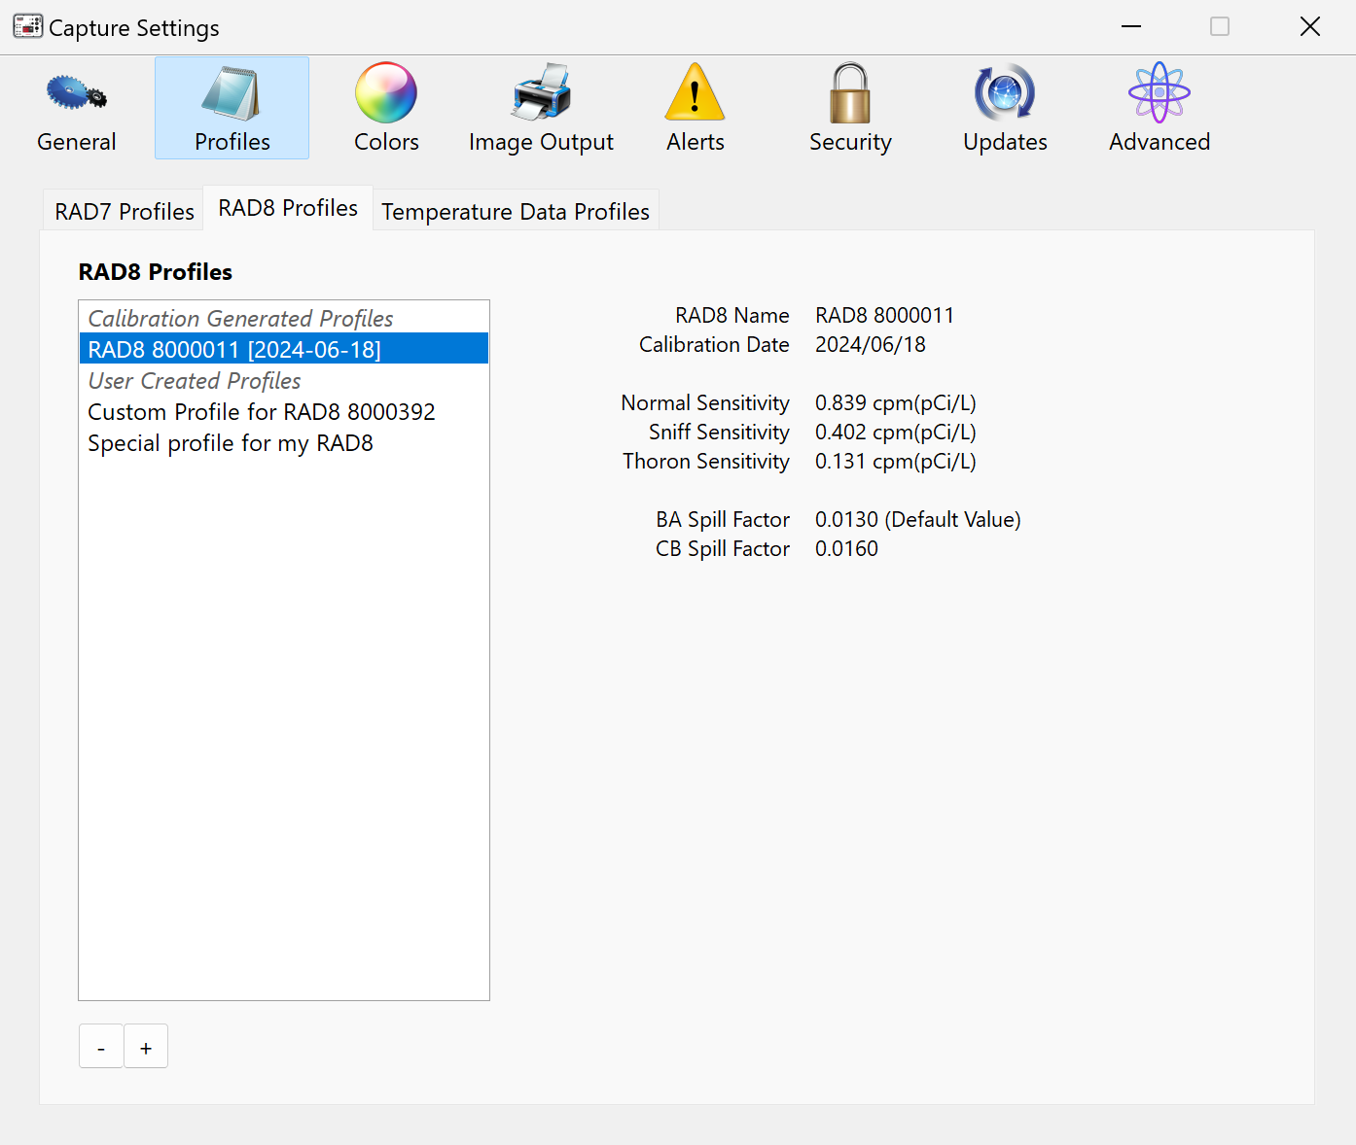Click the minus button to remove profile
1356x1145 pixels.
coord(101,1047)
